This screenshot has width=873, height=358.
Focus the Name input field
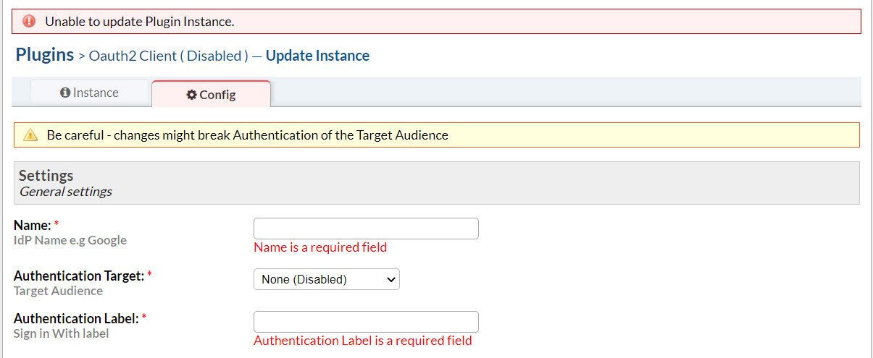(x=366, y=229)
